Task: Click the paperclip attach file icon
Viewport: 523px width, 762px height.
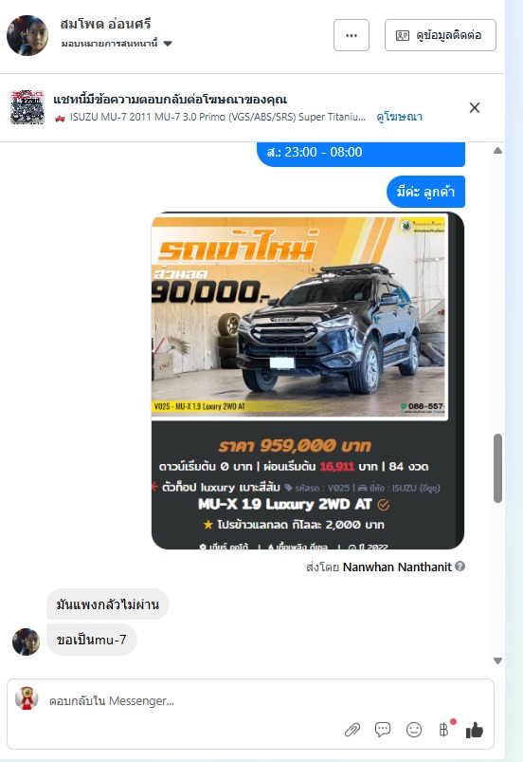Action: 352,730
